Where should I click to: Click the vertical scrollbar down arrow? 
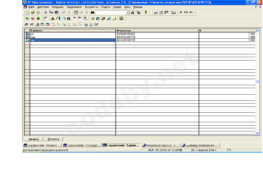tap(257, 133)
